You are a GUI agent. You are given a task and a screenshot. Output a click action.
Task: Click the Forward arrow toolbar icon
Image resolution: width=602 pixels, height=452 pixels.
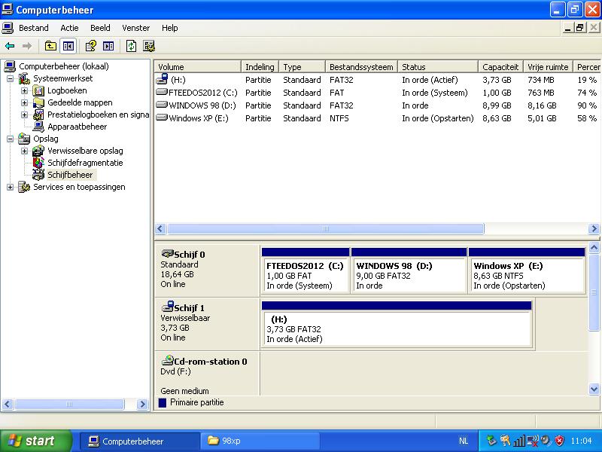point(27,47)
